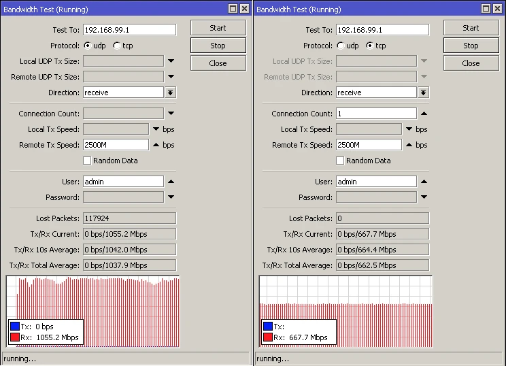Expand Connection Count in left window
The height and width of the screenshot is (366, 506).
(x=171, y=114)
